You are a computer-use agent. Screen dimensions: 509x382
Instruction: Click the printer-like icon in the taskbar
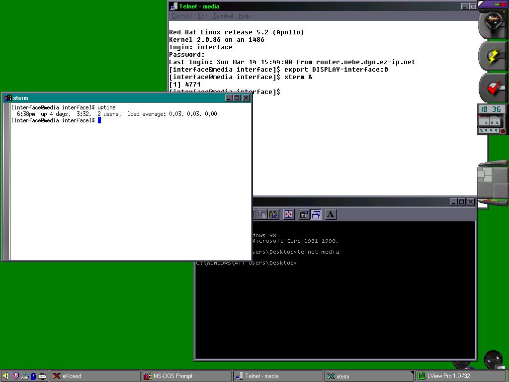tap(43, 376)
